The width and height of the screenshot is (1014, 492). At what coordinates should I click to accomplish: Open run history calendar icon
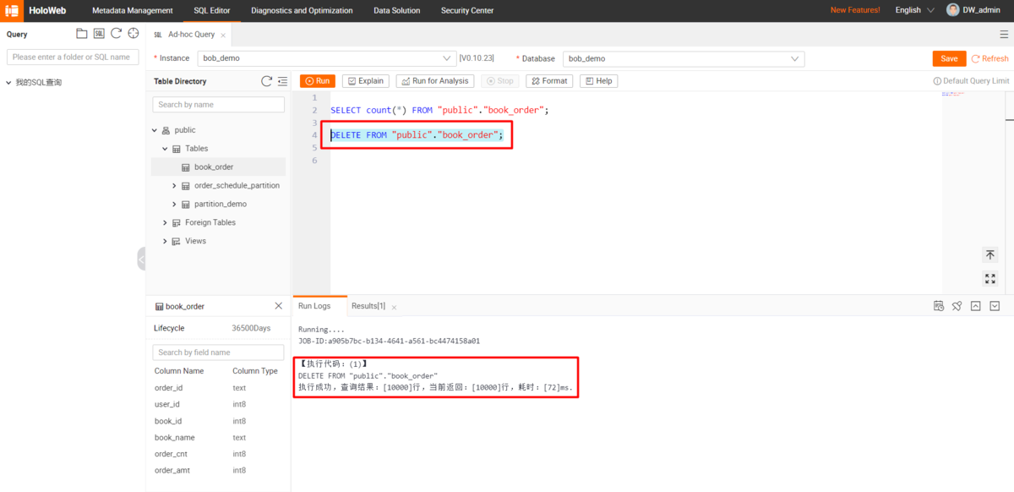click(939, 306)
